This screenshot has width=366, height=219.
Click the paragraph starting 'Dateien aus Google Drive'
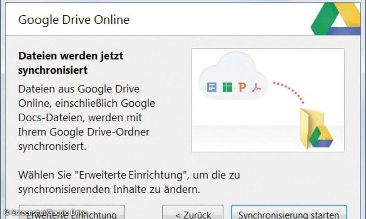pos(87,118)
